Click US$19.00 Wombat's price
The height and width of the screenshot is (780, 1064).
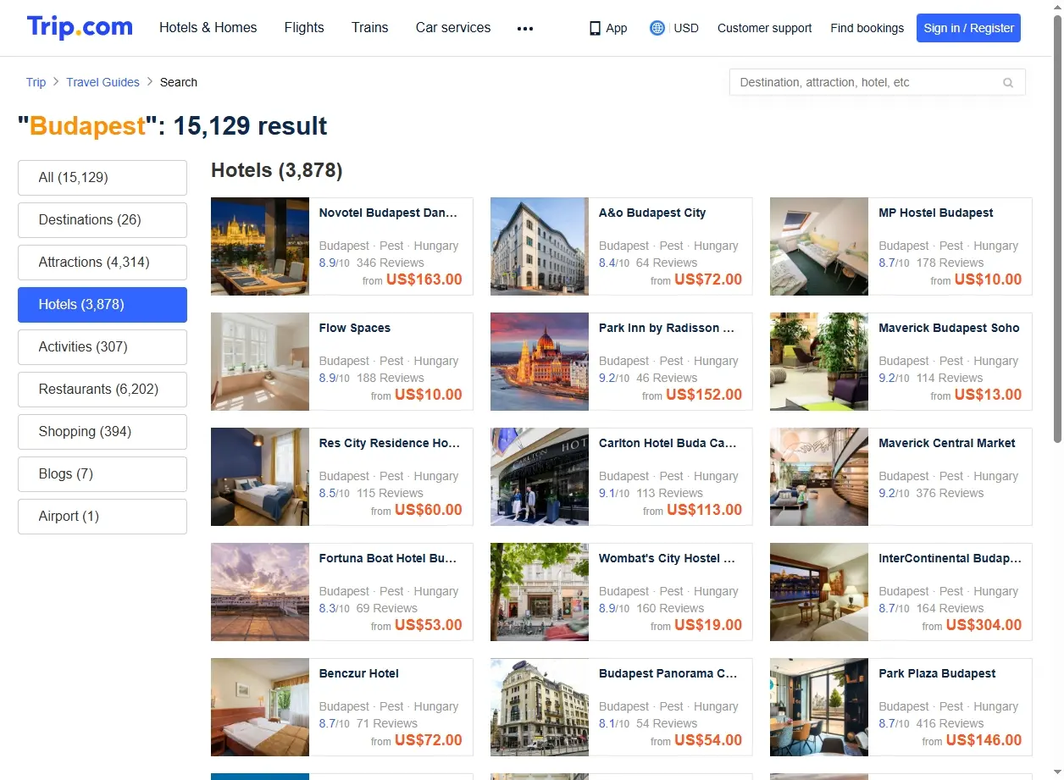pos(708,625)
